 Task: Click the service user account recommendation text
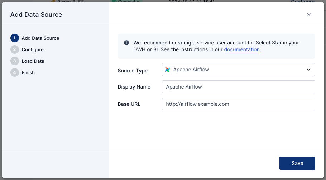216,46
